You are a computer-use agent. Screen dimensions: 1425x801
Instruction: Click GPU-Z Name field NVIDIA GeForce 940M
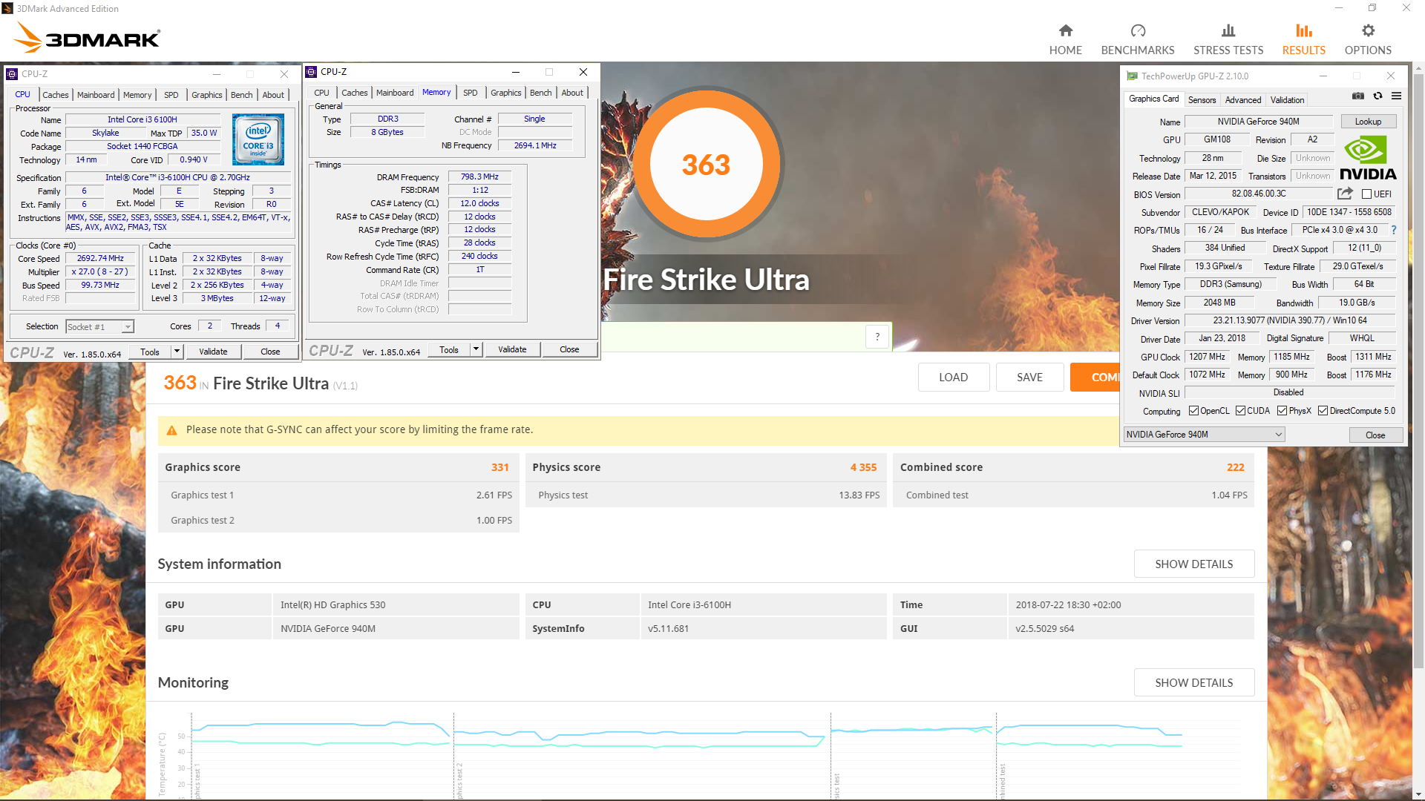1258,122
